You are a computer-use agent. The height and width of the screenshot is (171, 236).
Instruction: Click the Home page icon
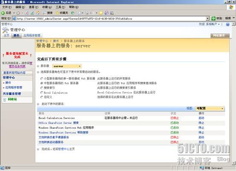[38, 13]
